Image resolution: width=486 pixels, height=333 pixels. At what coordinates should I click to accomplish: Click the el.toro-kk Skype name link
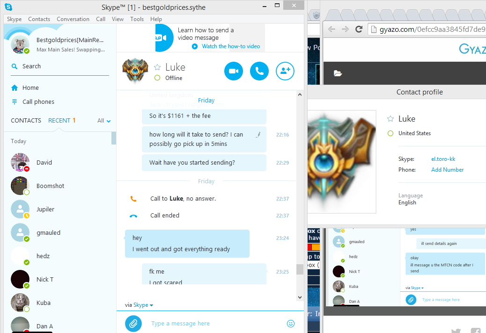(443, 159)
